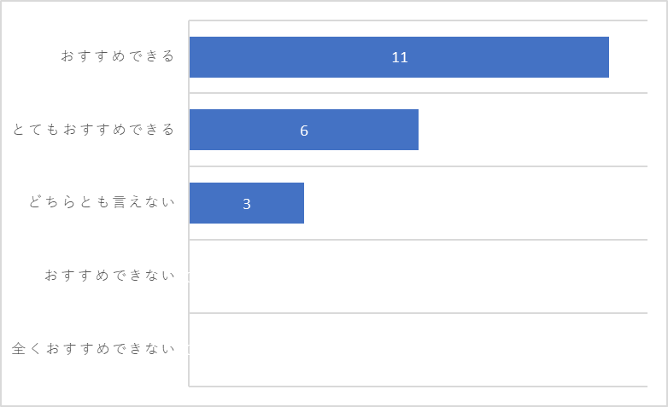The image size is (668, 407).
Task: Click the top horizontal gridline
Action: coord(419,20)
